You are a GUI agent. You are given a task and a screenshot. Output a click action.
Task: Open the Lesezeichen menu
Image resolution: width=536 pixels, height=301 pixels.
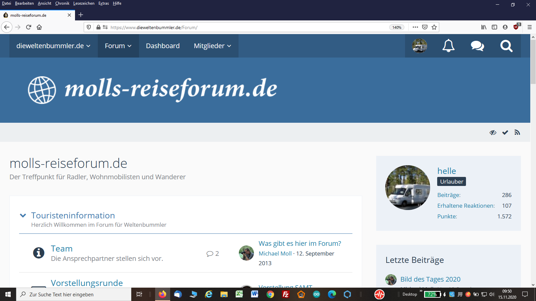pyautogui.click(x=84, y=3)
